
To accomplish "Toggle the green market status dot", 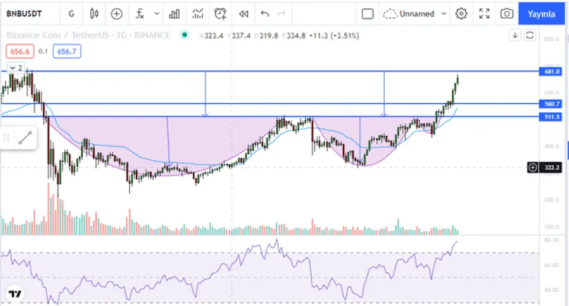I will (185, 35).
